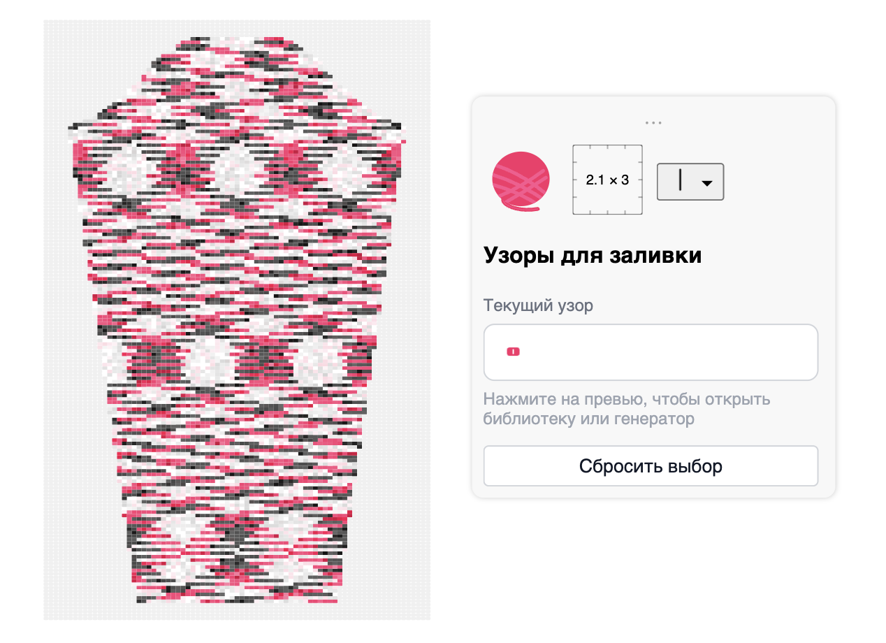This screenshot has height=643, width=886.
Task: Click the Узоры для заливки heading
Action: click(x=592, y=255)
